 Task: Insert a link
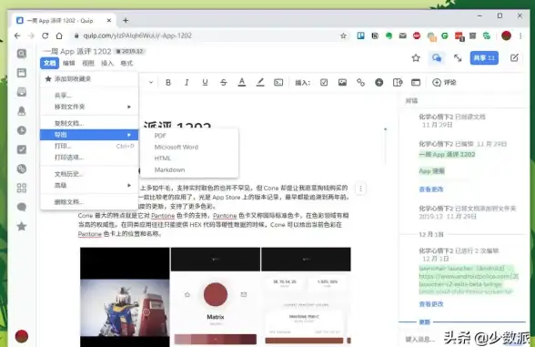(360, 82)
